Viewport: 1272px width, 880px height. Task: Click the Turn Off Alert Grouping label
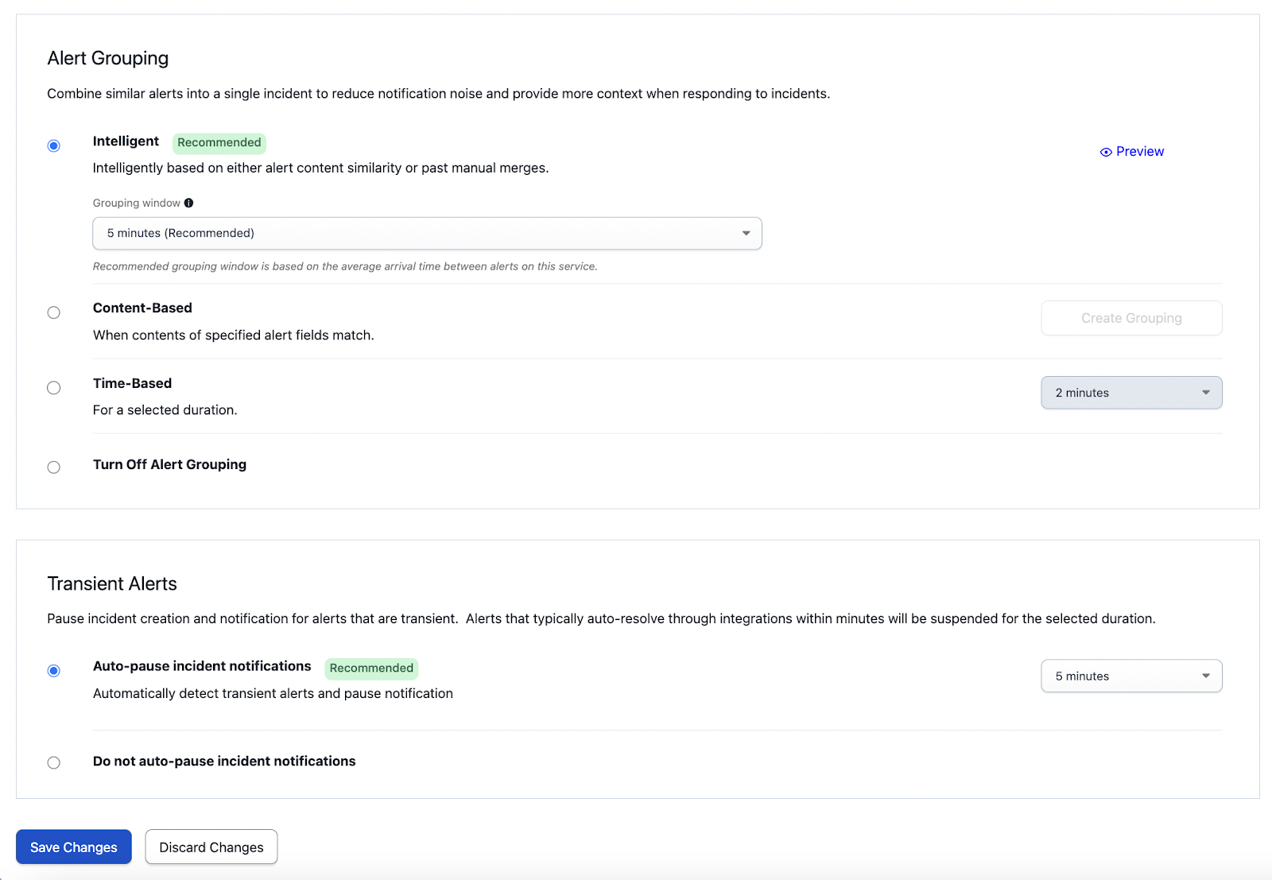coord(169,465)
